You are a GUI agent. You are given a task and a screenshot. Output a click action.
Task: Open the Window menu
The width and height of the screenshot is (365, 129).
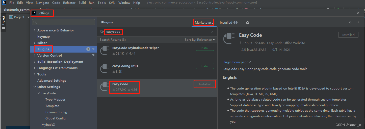point(124,3)
